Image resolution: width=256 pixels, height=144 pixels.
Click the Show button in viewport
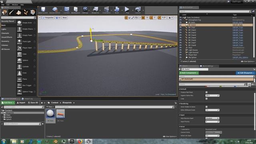[65, 18]
